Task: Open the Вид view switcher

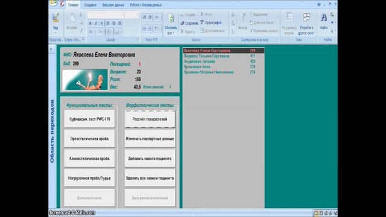Action: pos(55,24)
